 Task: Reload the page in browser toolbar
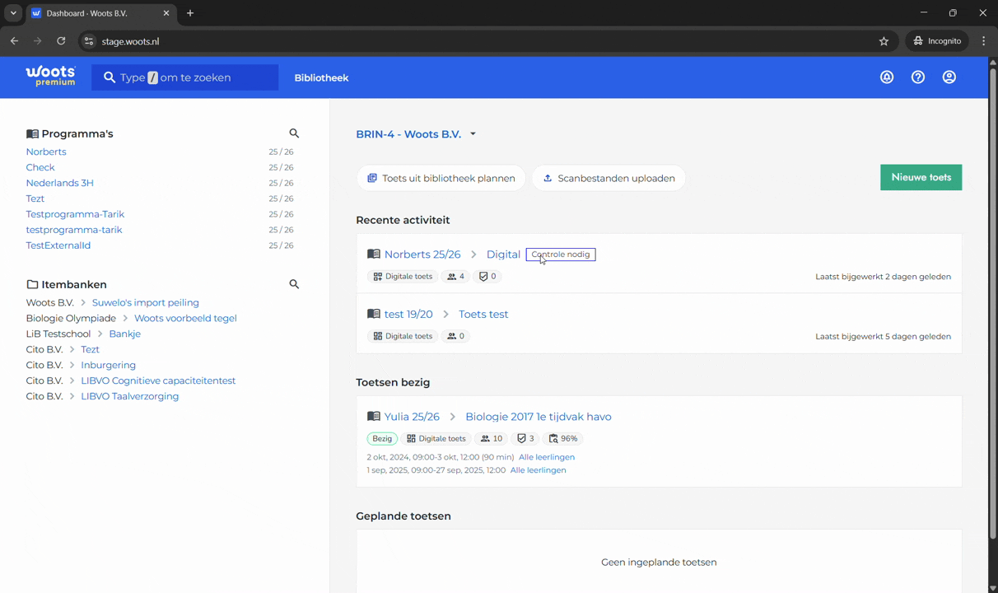(61, 41)
